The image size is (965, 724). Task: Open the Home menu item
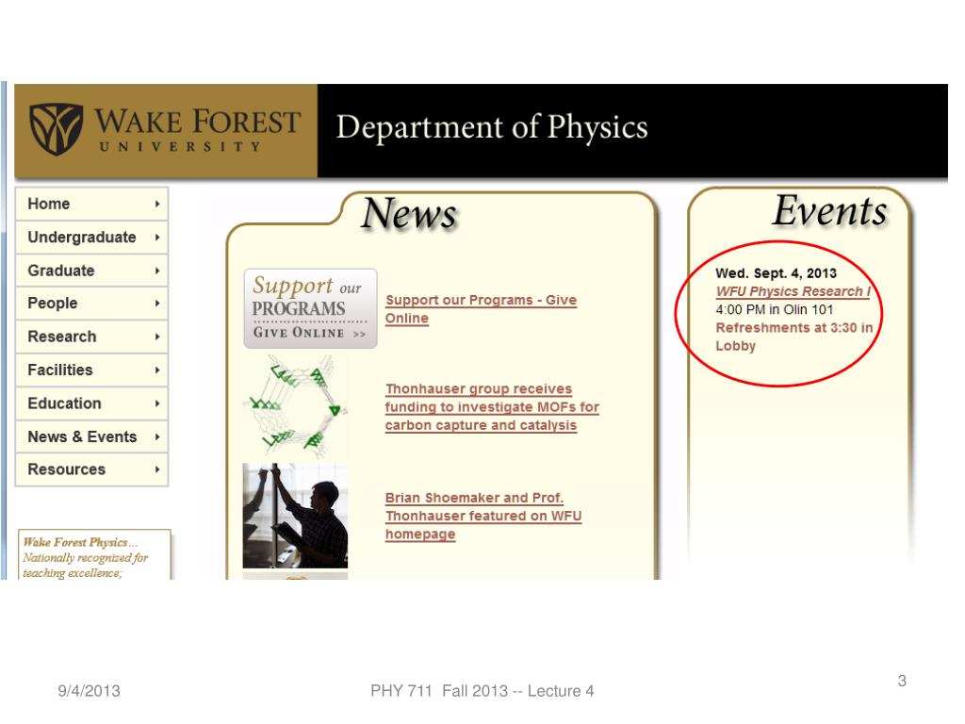[x=91, y=204]
